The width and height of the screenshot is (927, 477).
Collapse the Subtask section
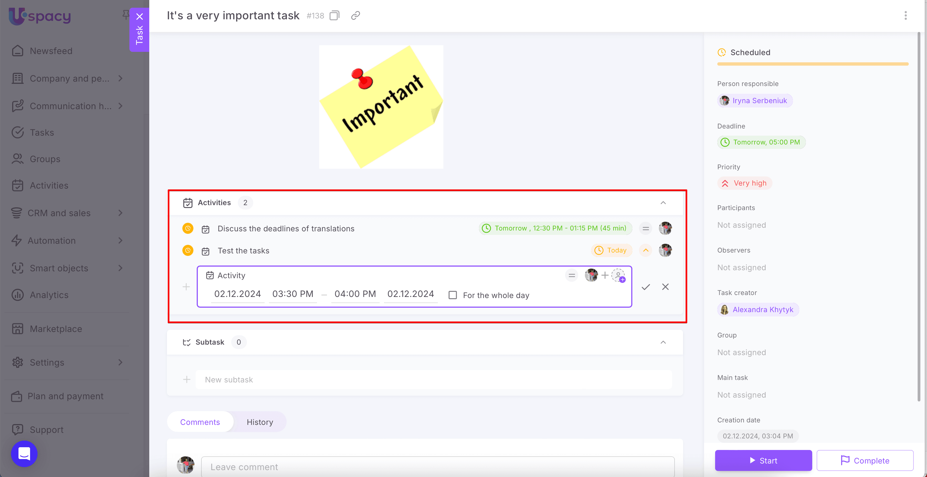(663, 342)
